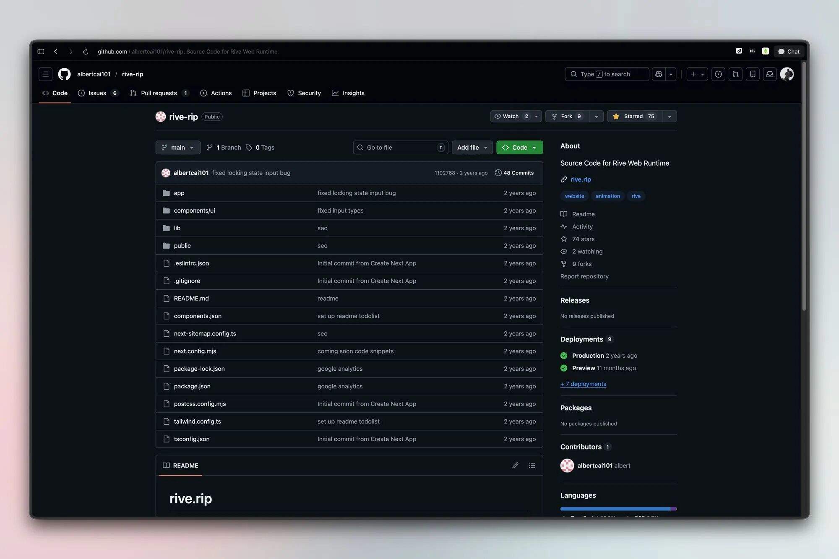Click the star icon beside 74 stars
The height and width of the screenshot is (559, 839).
[564, 239]
